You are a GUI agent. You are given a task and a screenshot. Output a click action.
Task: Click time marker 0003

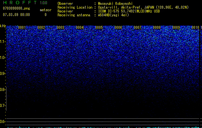click(x=60, y=28)
